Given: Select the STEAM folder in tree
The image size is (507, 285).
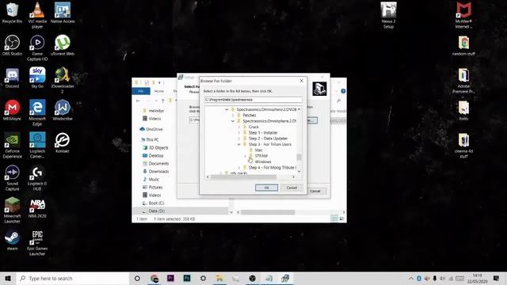Looking at the screenshot, I should point(261,156).
